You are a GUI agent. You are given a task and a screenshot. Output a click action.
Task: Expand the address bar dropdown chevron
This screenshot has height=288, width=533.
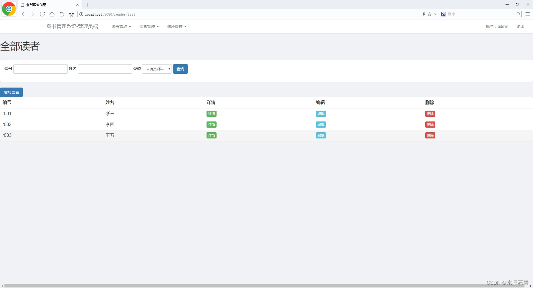point(436,14)
